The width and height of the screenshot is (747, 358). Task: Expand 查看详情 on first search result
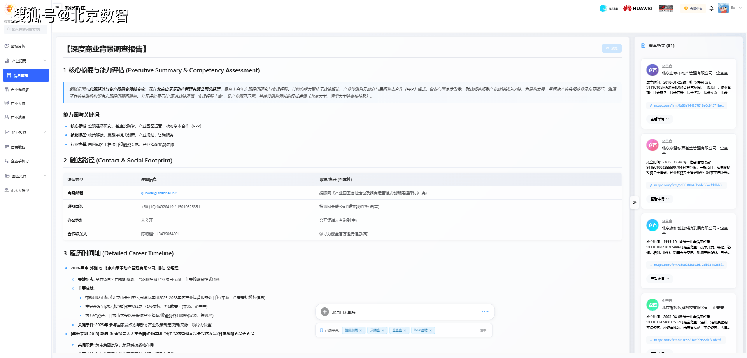coord(659,119)
